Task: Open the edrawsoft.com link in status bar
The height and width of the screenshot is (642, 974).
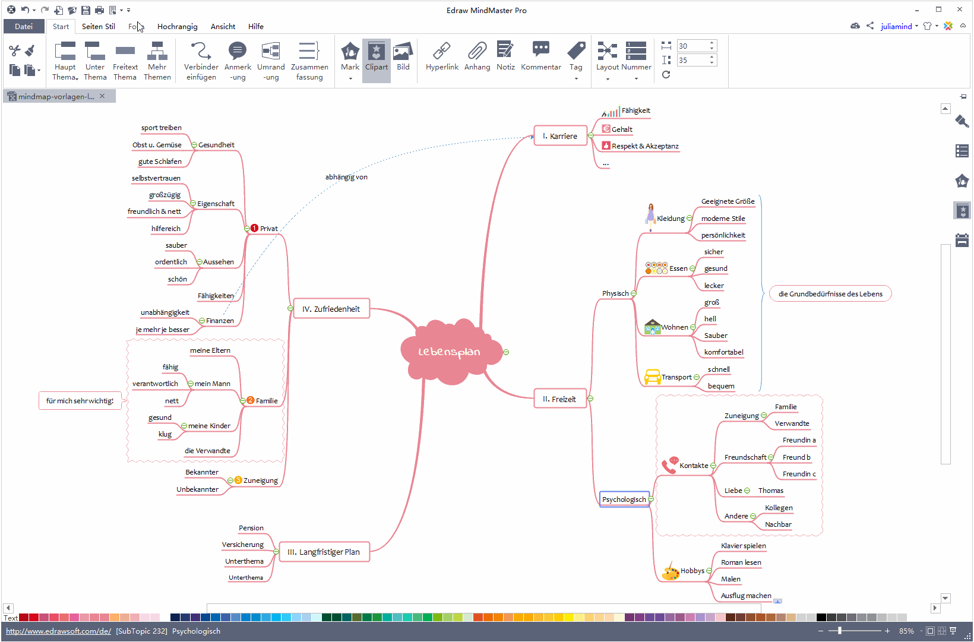Action: [x=58, y=631]
